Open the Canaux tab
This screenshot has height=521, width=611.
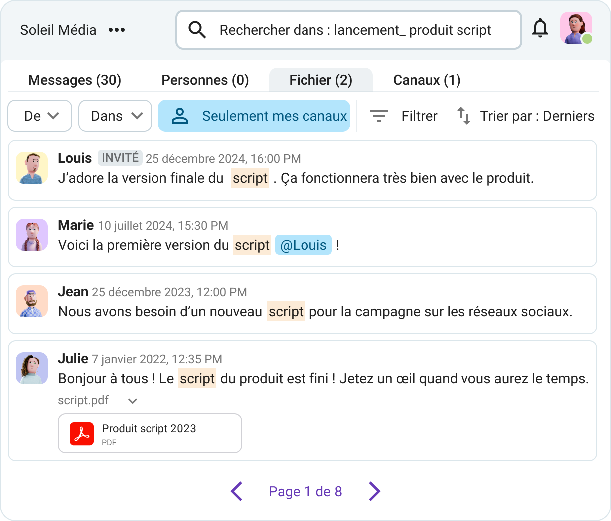(x=427, y=80)
